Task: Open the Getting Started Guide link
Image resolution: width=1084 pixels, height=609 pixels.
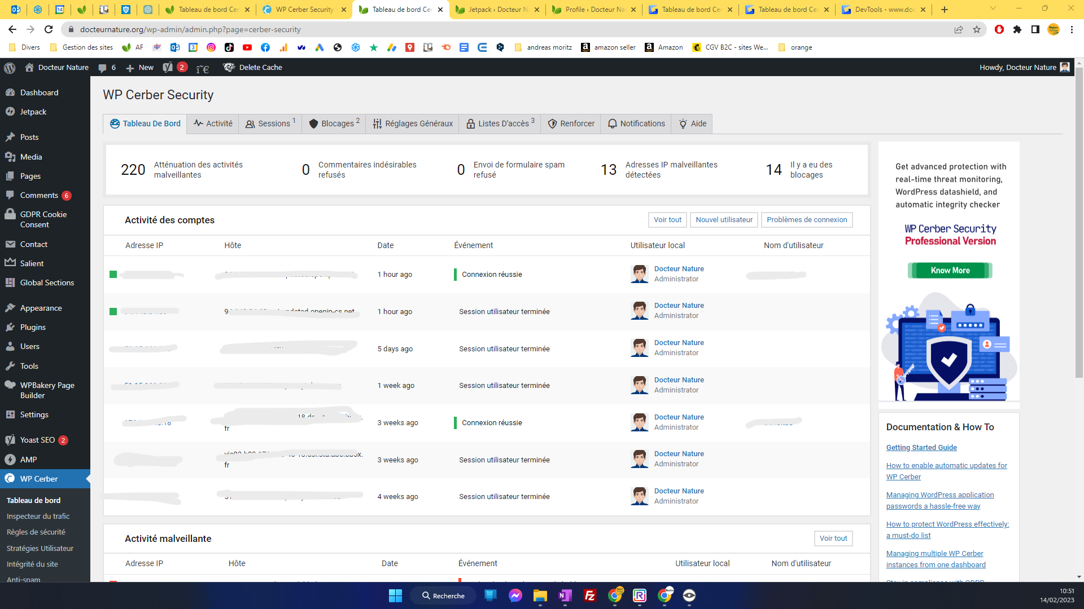Action: (921, 447)
